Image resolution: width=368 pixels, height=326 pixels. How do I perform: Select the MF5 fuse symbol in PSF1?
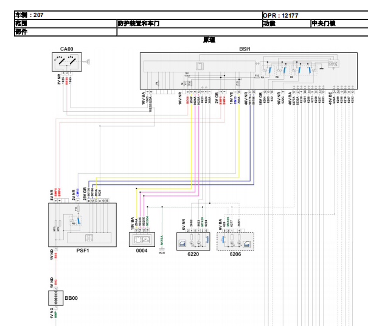point(55,224)
